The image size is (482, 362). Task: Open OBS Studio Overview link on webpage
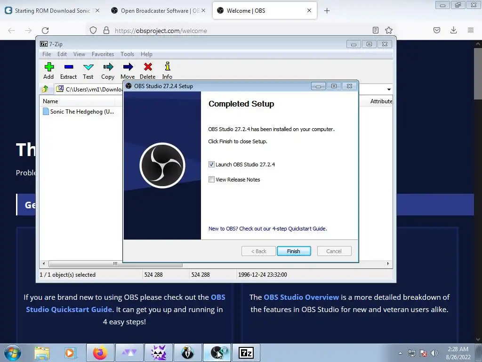click(x=301, y=297)
